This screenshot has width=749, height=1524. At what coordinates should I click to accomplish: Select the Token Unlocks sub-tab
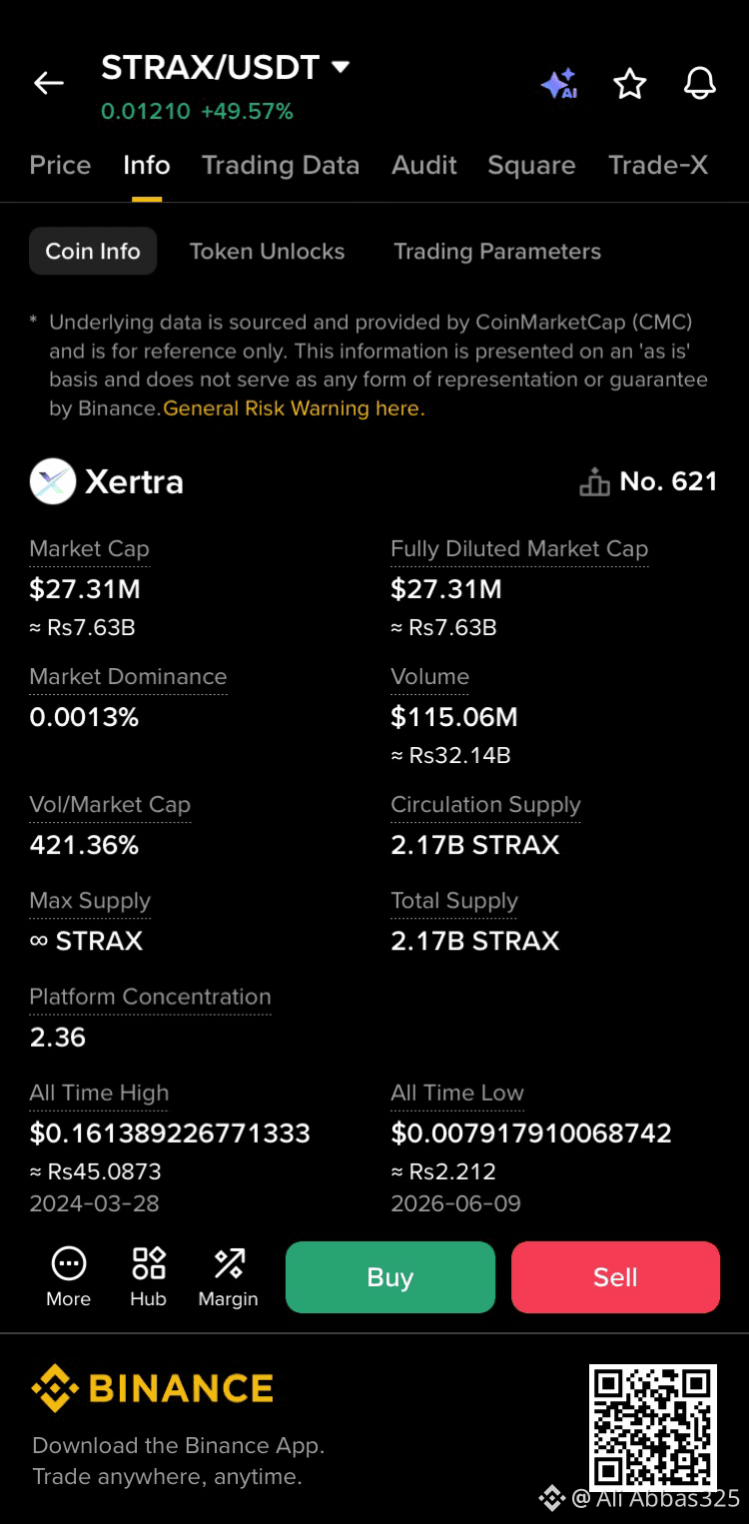point(267,251)
